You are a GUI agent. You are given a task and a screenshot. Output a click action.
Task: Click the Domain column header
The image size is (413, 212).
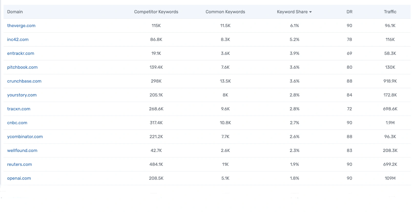[15, 12]
